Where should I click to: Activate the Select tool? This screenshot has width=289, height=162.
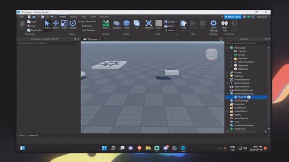point(47,24)
